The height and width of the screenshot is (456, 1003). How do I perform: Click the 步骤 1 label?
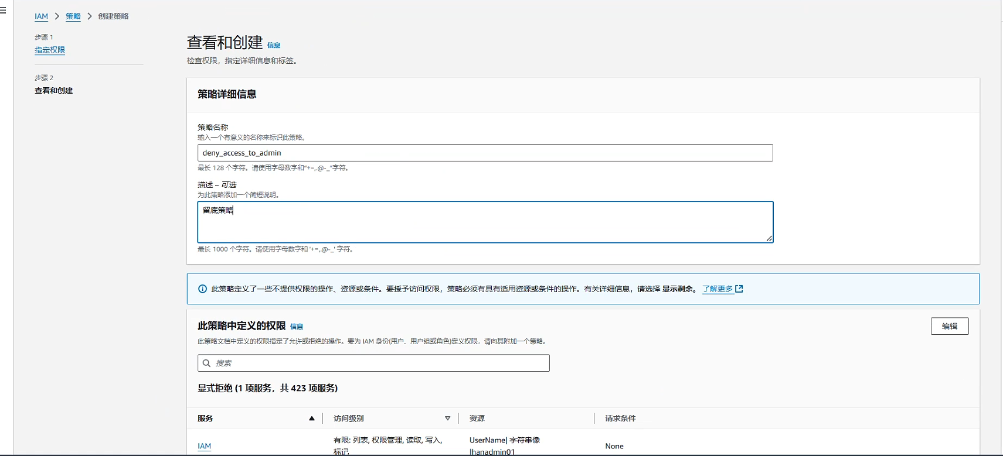point(44,37)
